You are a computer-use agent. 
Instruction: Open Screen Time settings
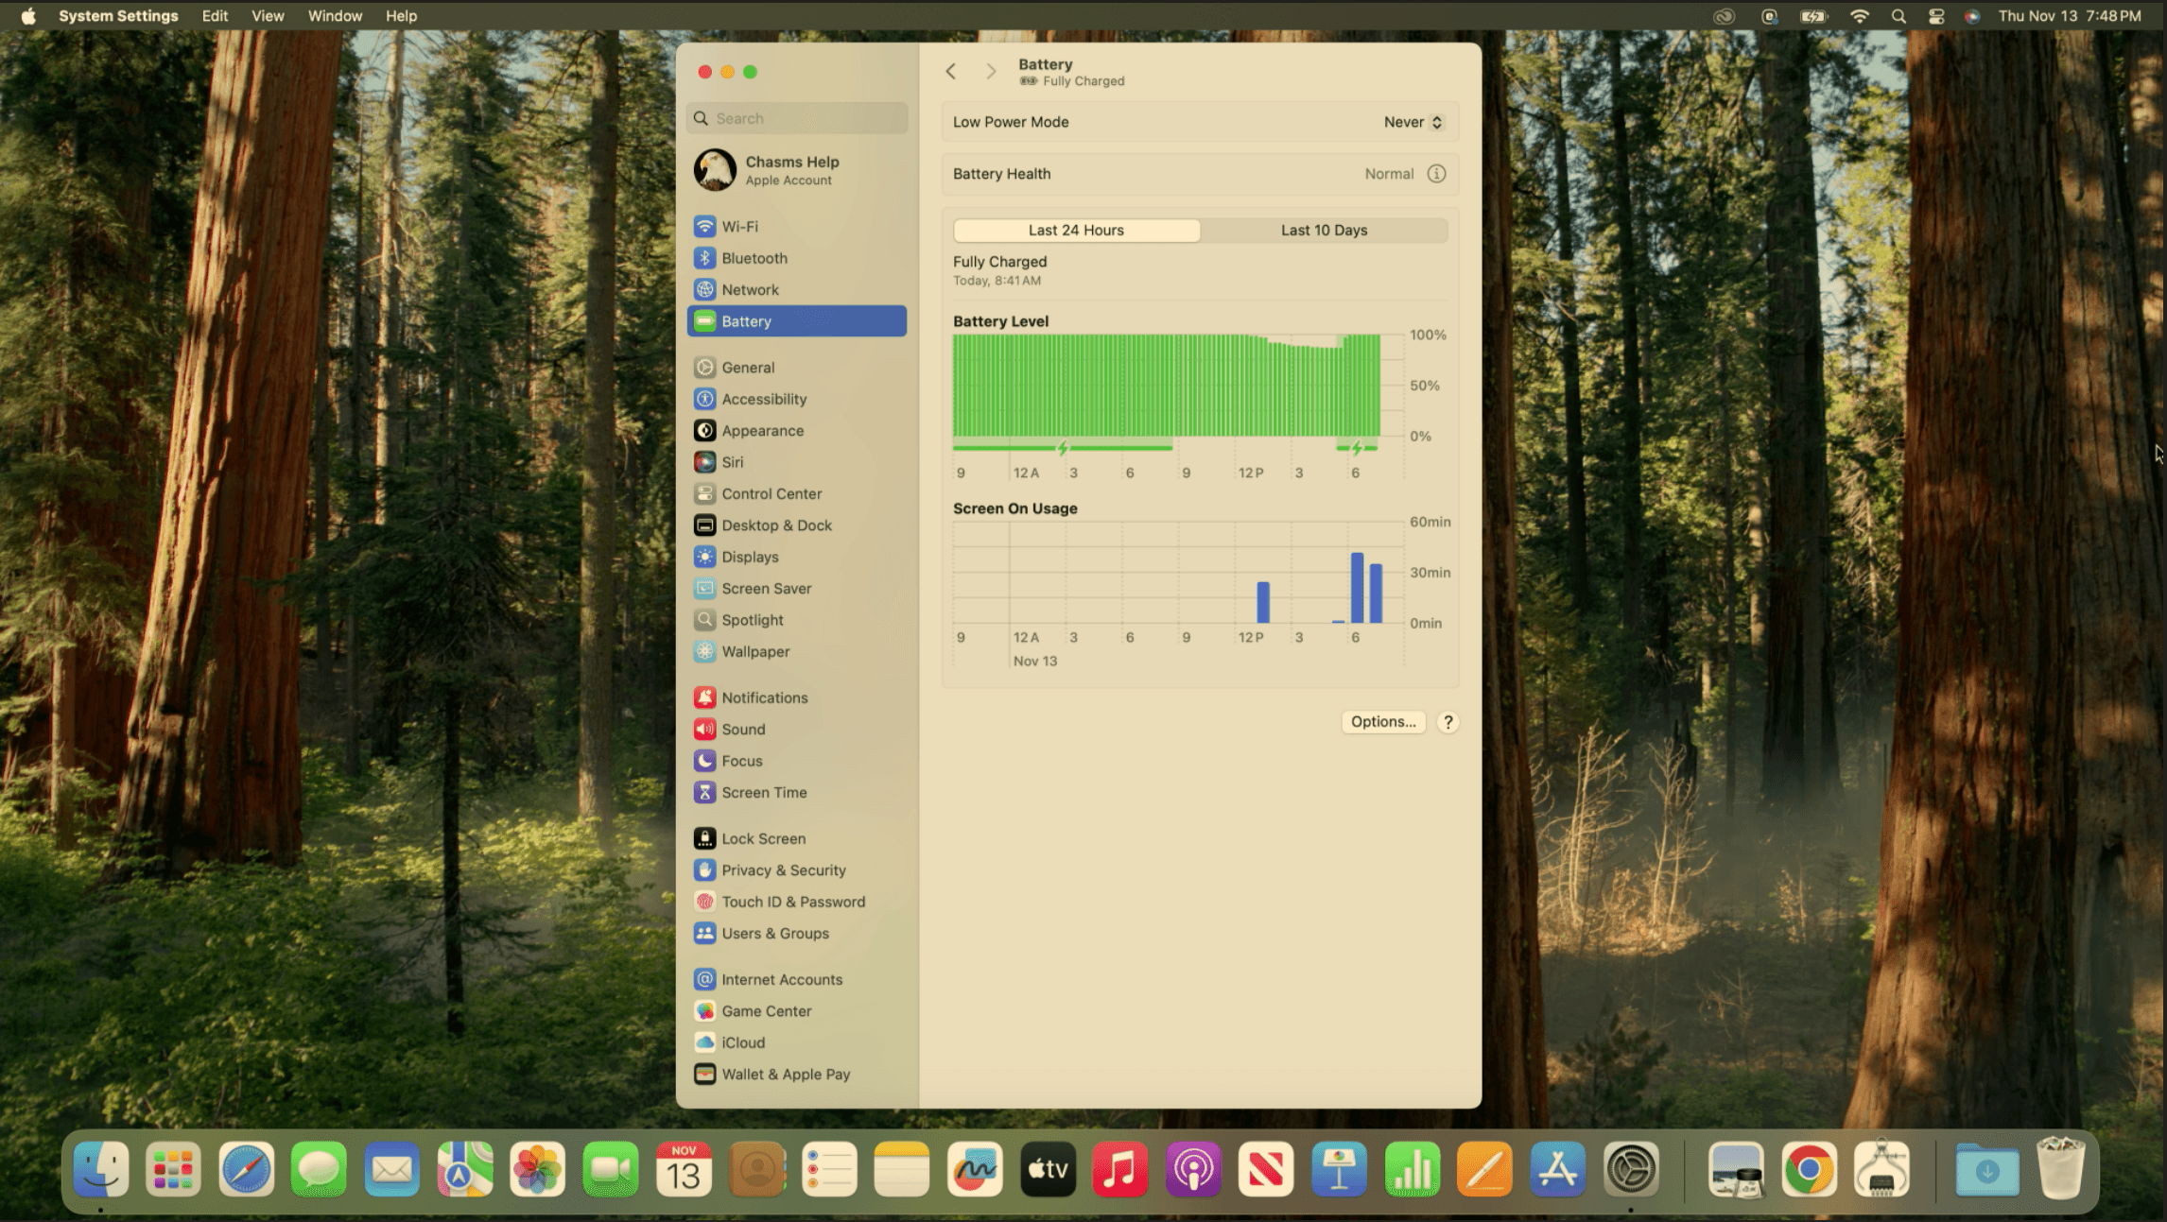coord(764,792)
